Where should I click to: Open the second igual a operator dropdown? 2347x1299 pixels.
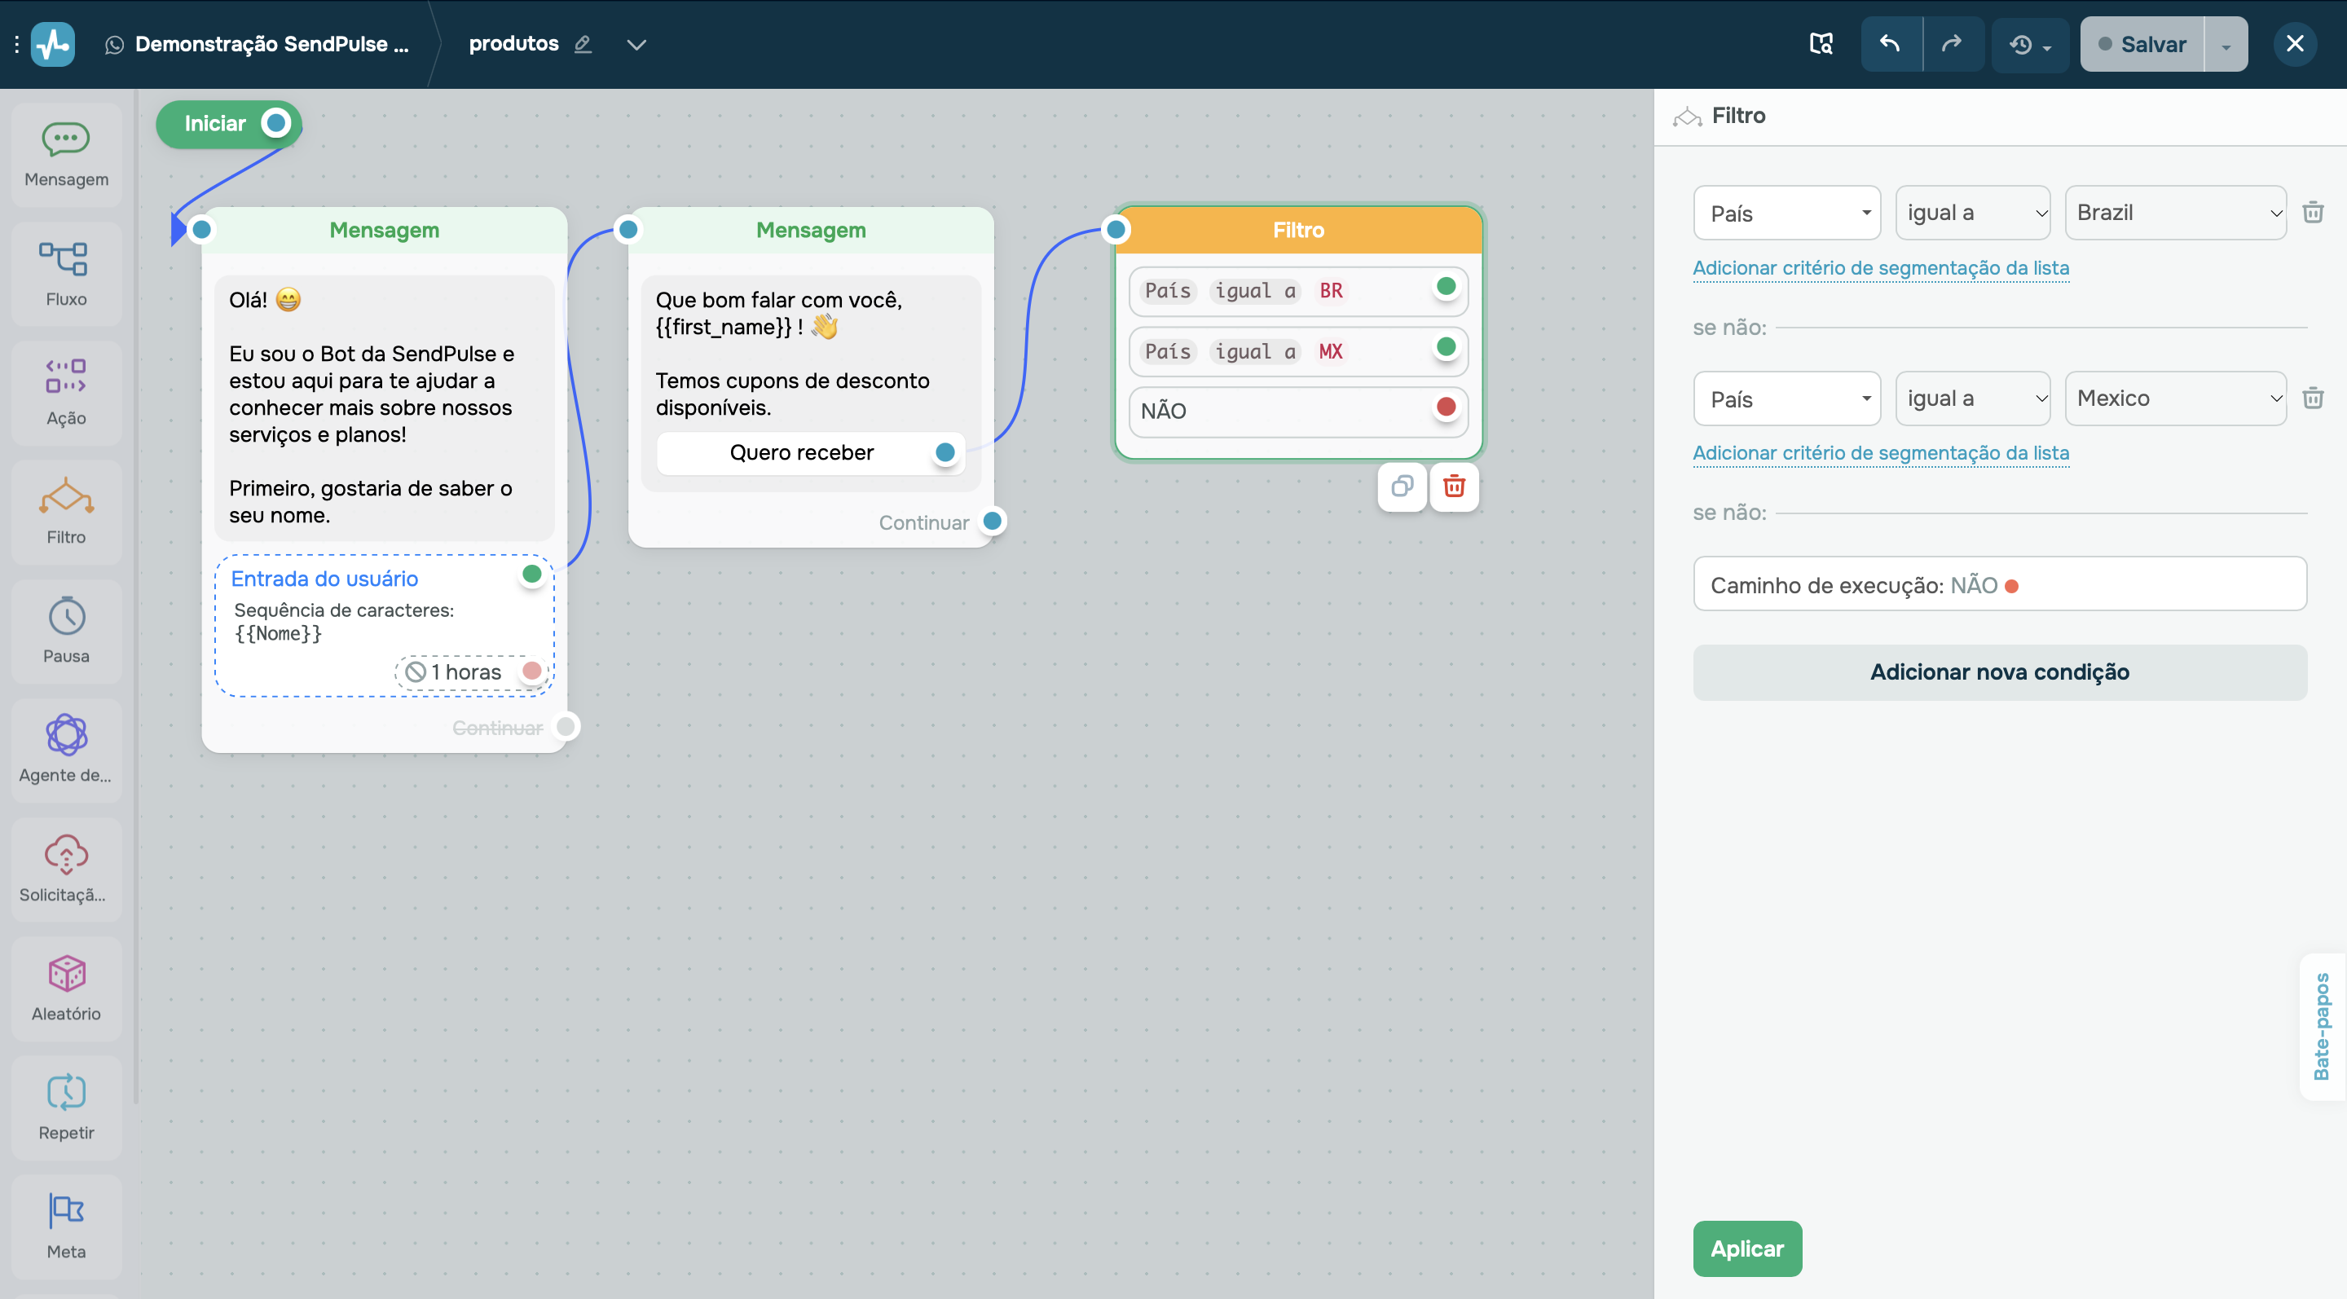pyautogui.click(x=1972, y=398)
